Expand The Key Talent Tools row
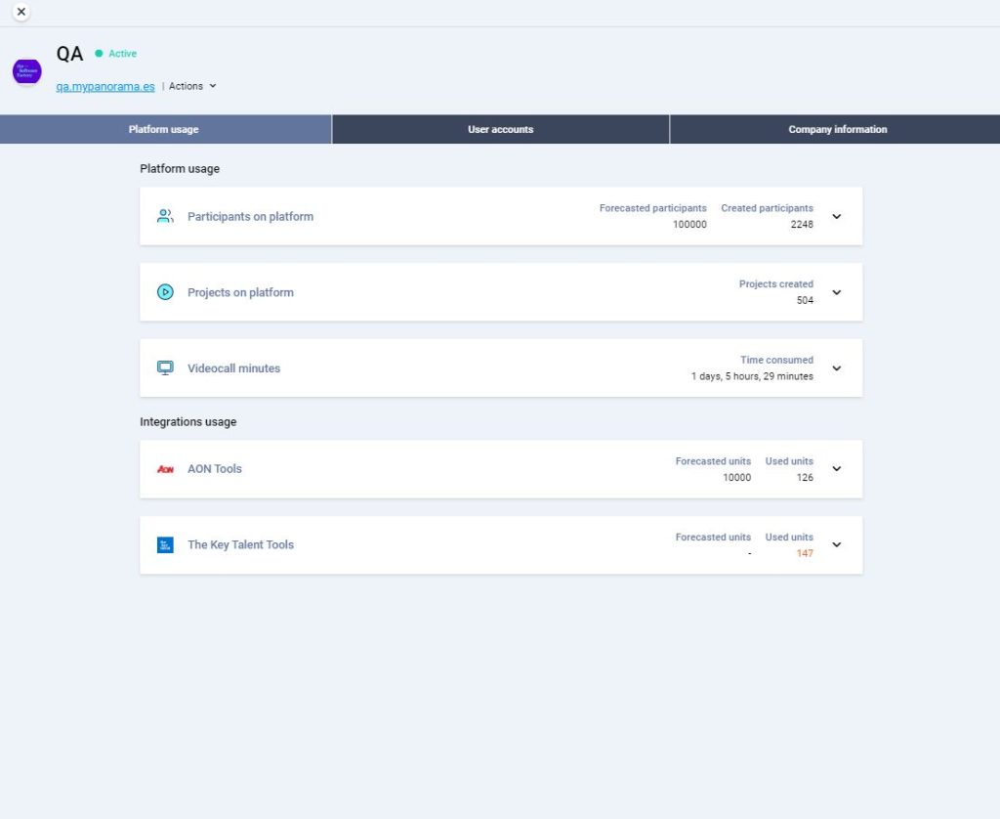 (x=836, y=545)
